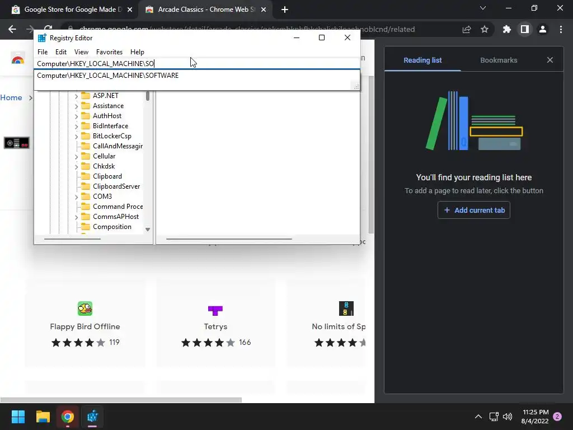The height and width of the screenshot is (430, 573).
Task: Click the Clipboard folder icon
Action: [x=86, y=176]
